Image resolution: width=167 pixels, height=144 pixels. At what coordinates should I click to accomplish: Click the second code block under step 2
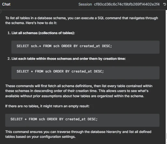click(x=85, y=73)
